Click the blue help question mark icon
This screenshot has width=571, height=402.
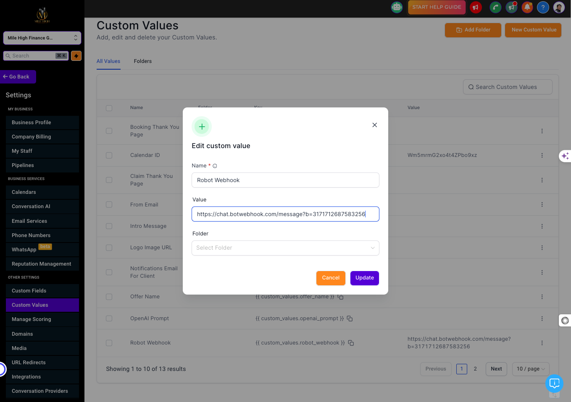543,7
